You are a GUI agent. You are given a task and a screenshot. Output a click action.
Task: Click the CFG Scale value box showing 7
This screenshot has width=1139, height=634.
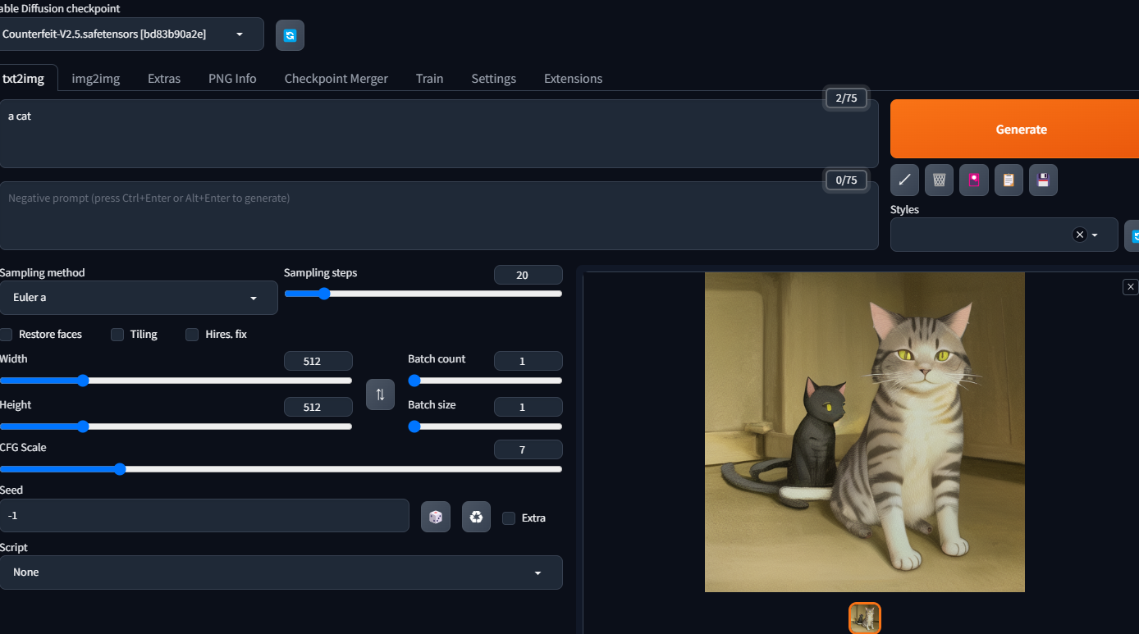tap(528, 449)
